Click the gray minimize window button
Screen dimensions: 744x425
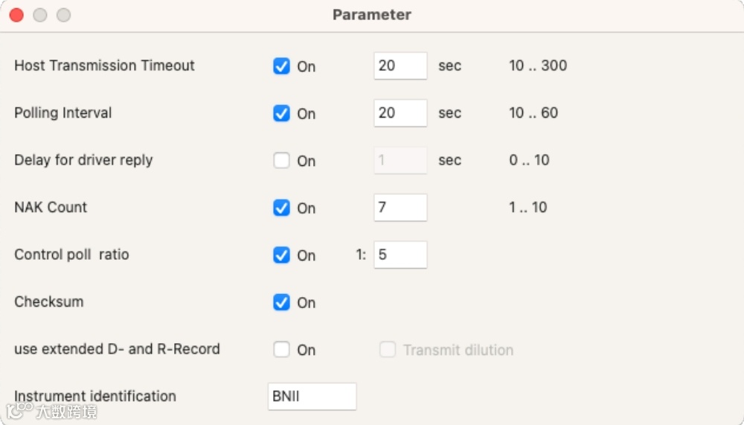tap(40, 15)
